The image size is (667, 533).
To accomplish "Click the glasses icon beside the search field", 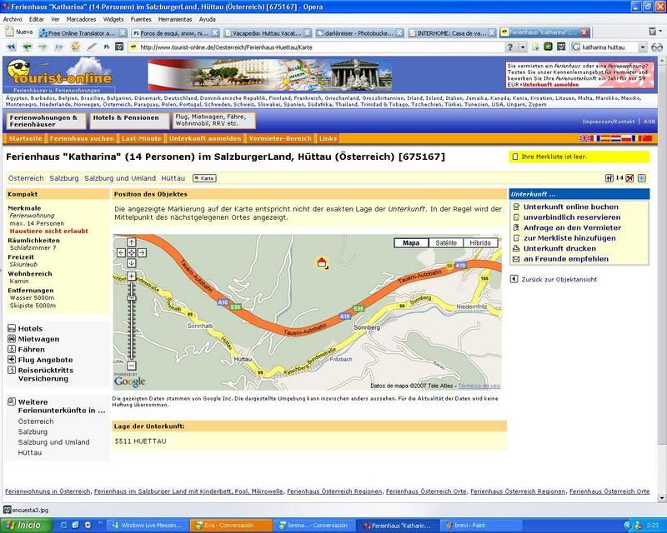I will pyautogui.click(x=657, y=47).
